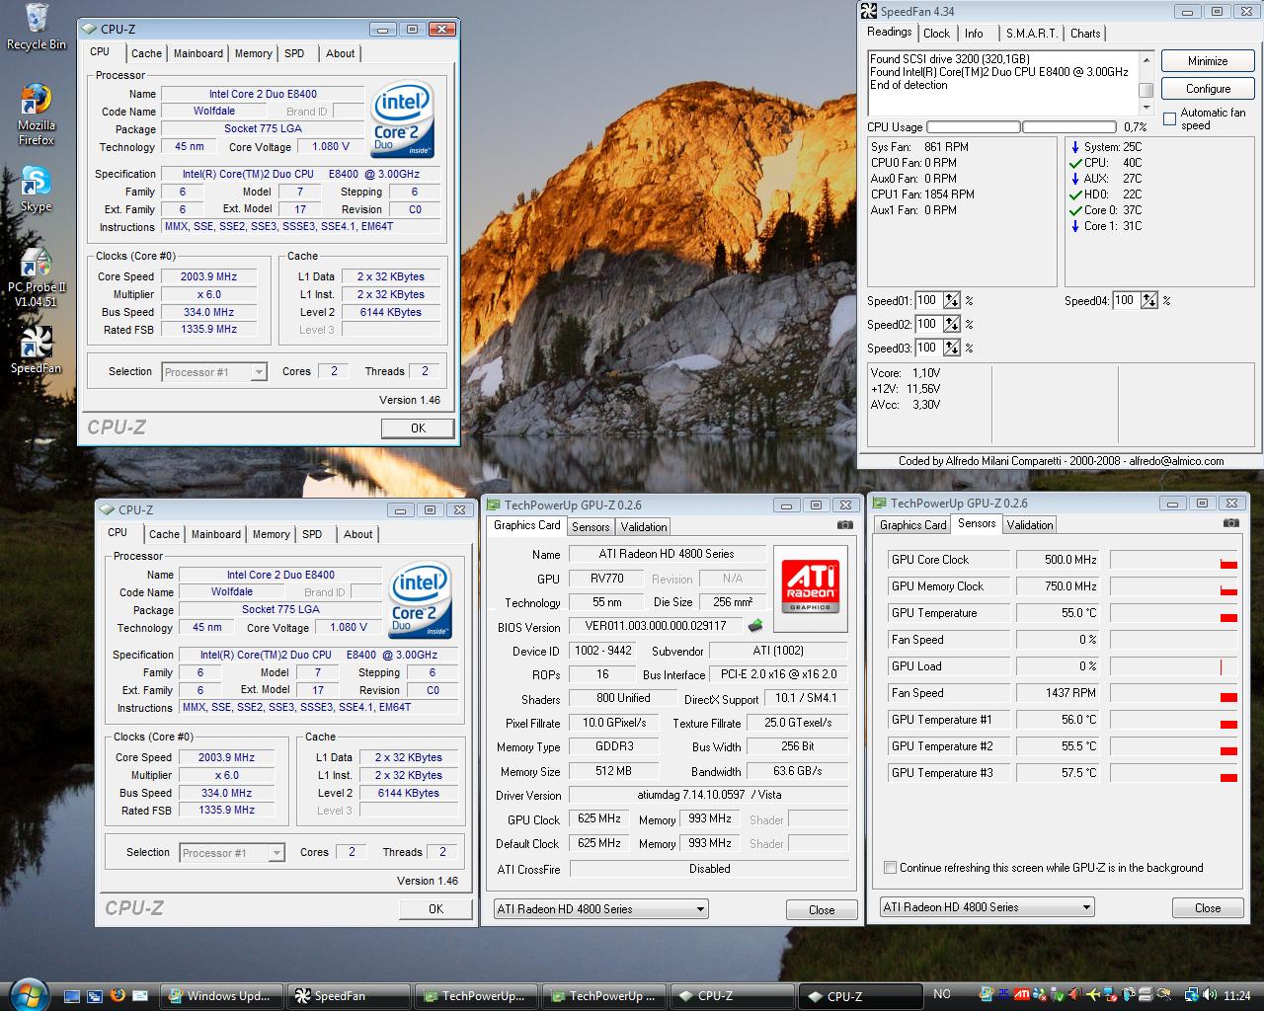
Task: Click the Speed01 value field in SpeedFan
Action: (x=928, y=301)
